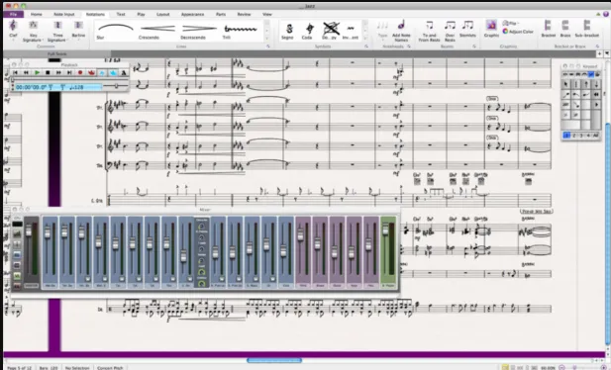Switch to the Note Input ribbon tab
The width and height of the screenshot is (611, 370).
point(64,14)
